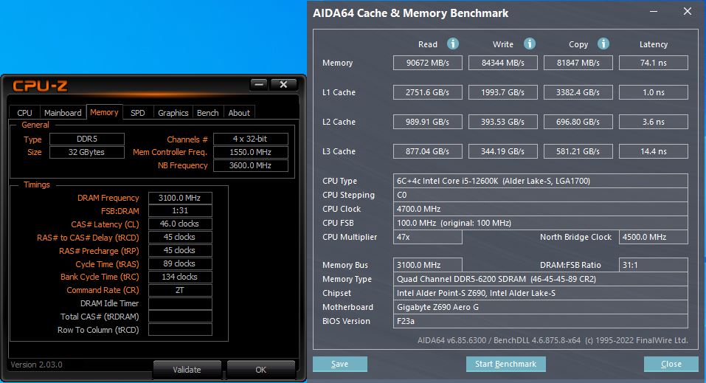Open the Copy info icon in AIDA64

click(603, 44)
